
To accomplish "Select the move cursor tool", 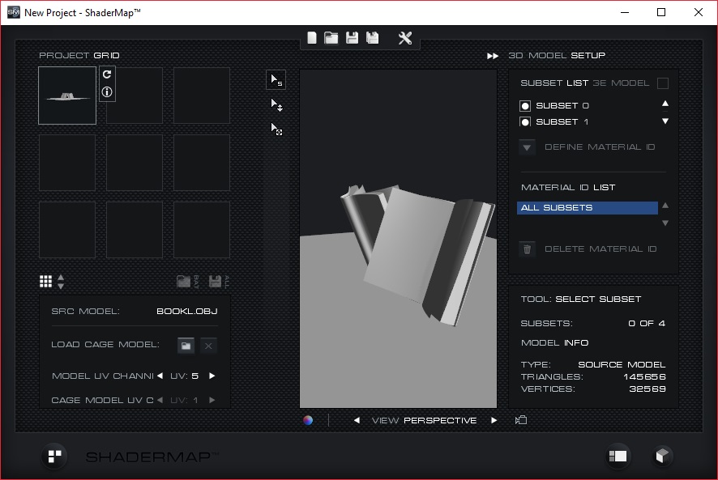I will (x=276, y=105).
